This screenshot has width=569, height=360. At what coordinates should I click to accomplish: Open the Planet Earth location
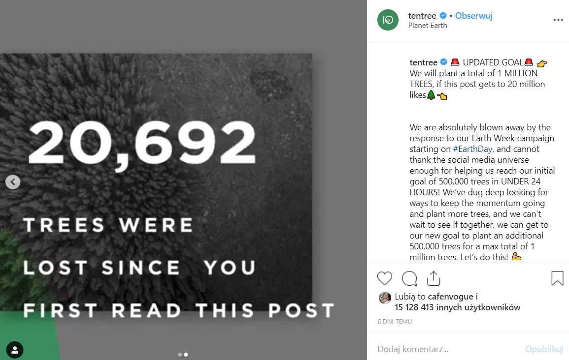click(428, 26)
